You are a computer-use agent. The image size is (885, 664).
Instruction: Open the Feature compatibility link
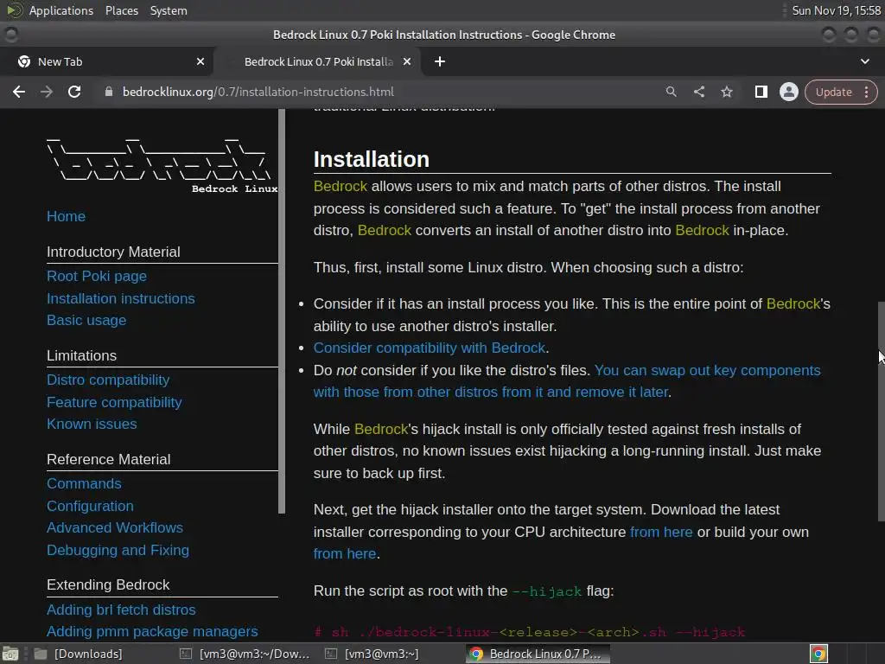click(114, 402)
